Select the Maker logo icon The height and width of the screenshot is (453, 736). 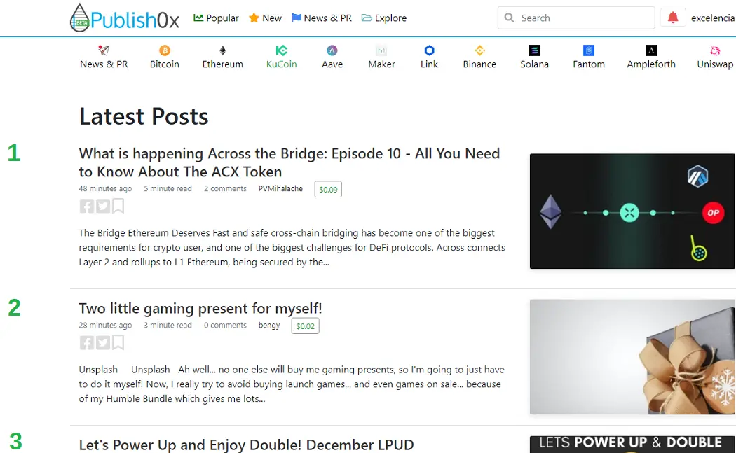coord(381,50)
